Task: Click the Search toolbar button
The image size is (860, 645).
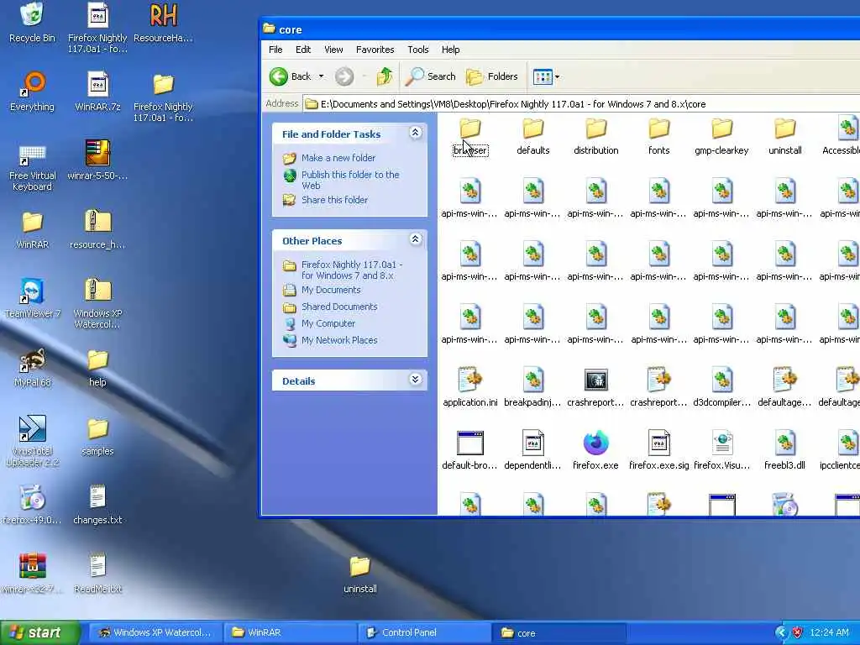Action: 431,76
